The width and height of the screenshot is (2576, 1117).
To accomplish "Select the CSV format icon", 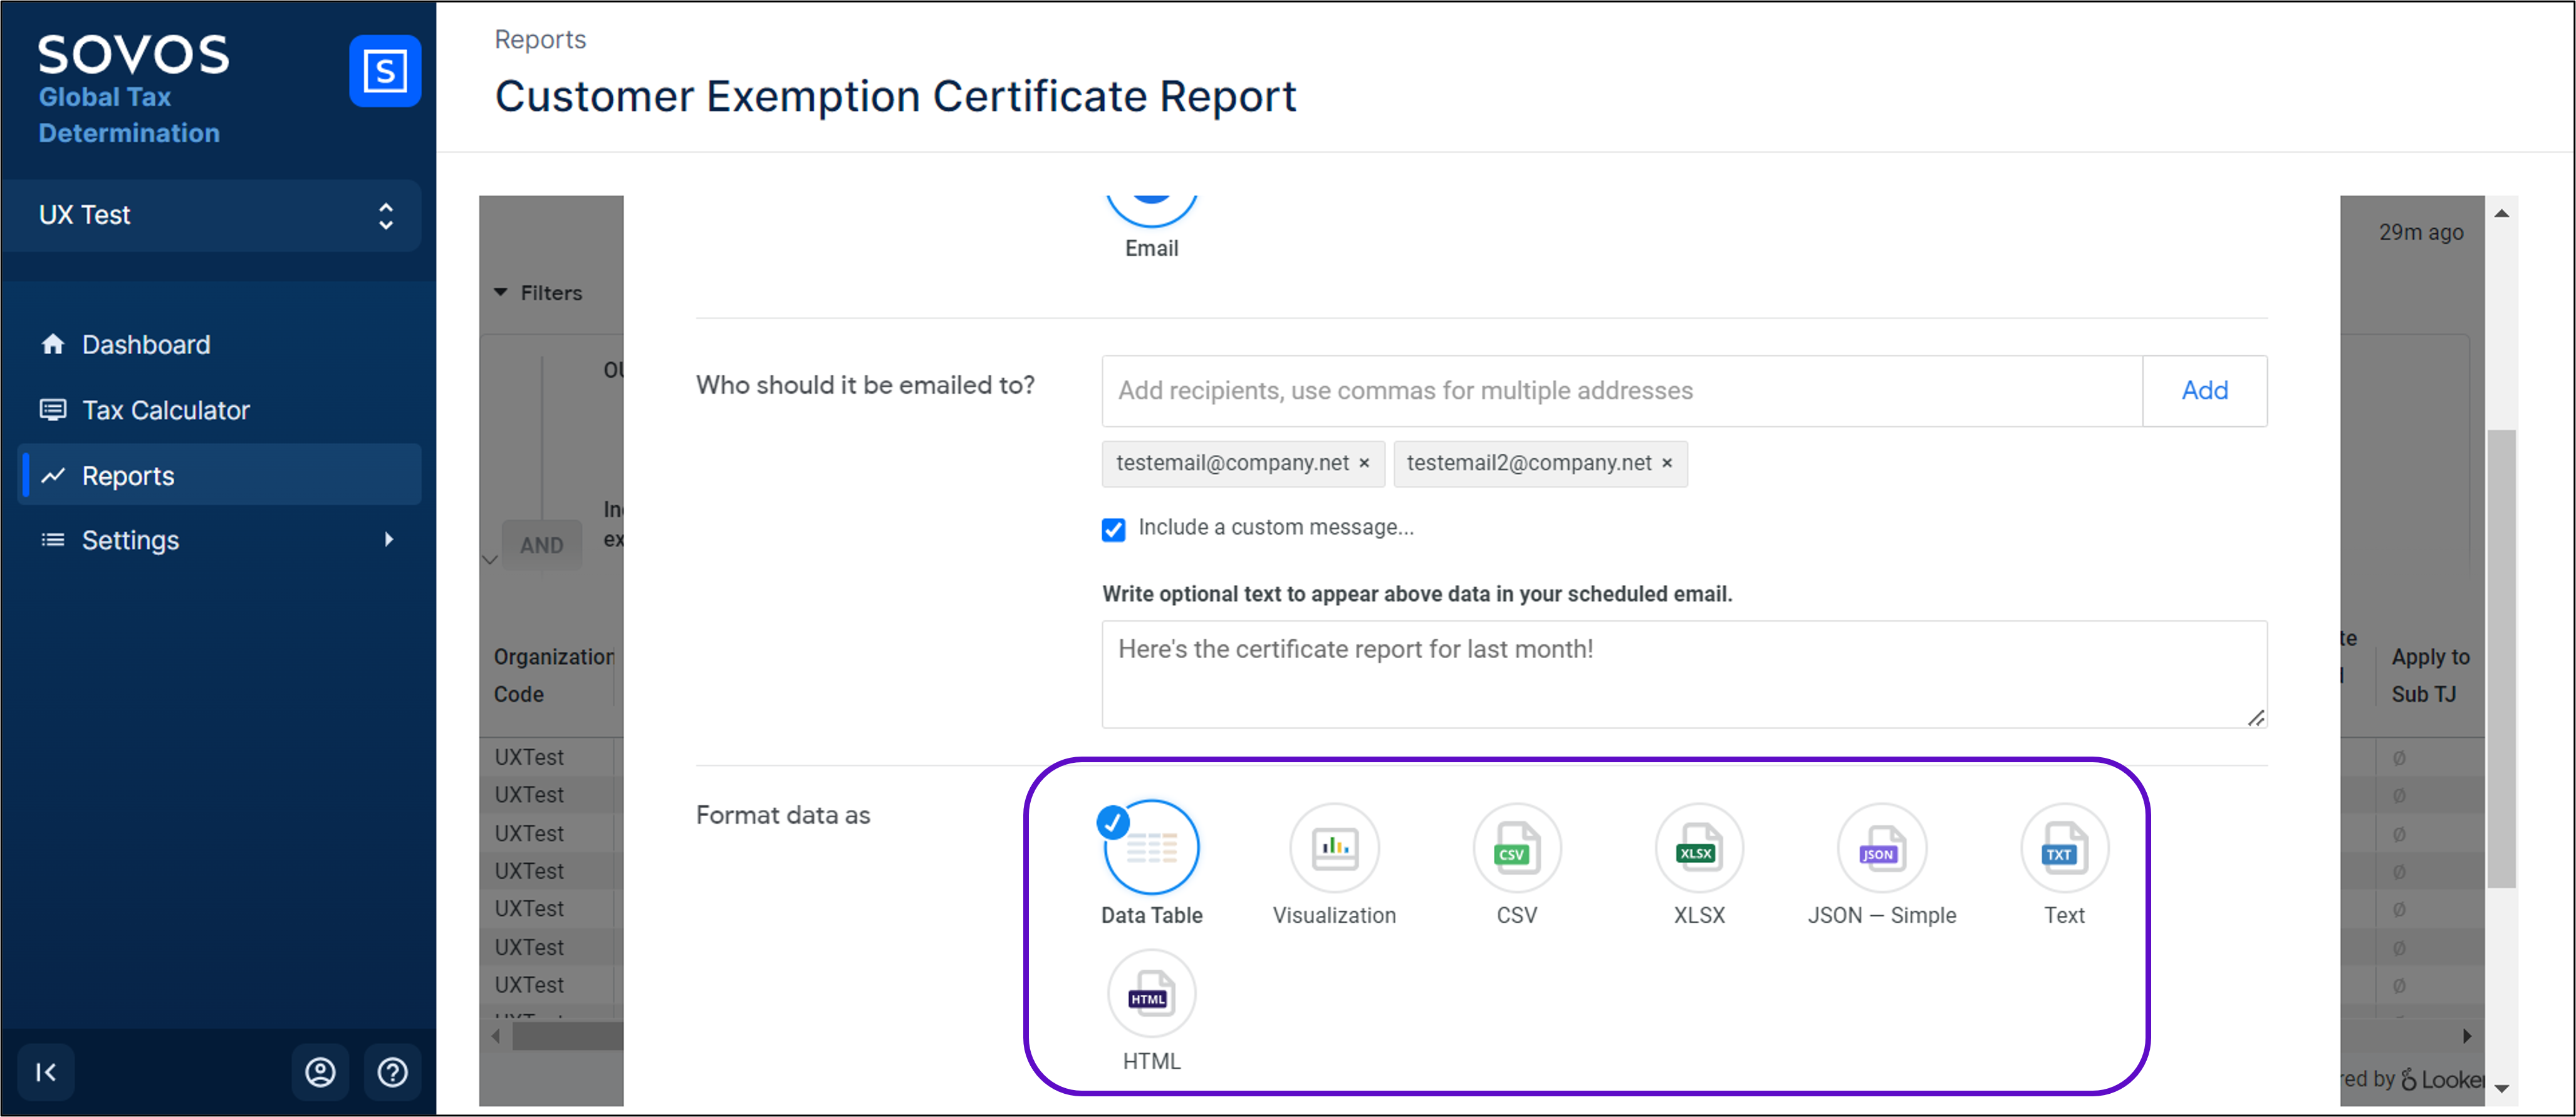I will 1516,849.
